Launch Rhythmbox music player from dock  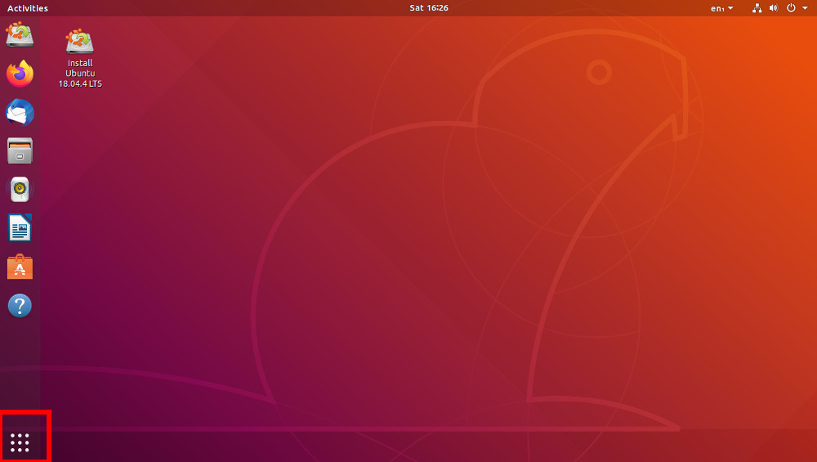pos(20,189)
